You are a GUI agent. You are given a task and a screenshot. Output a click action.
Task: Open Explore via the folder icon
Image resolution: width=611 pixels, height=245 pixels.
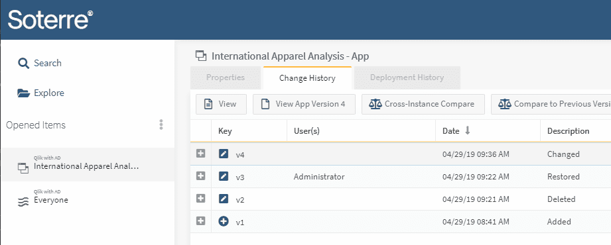[24, 93]
